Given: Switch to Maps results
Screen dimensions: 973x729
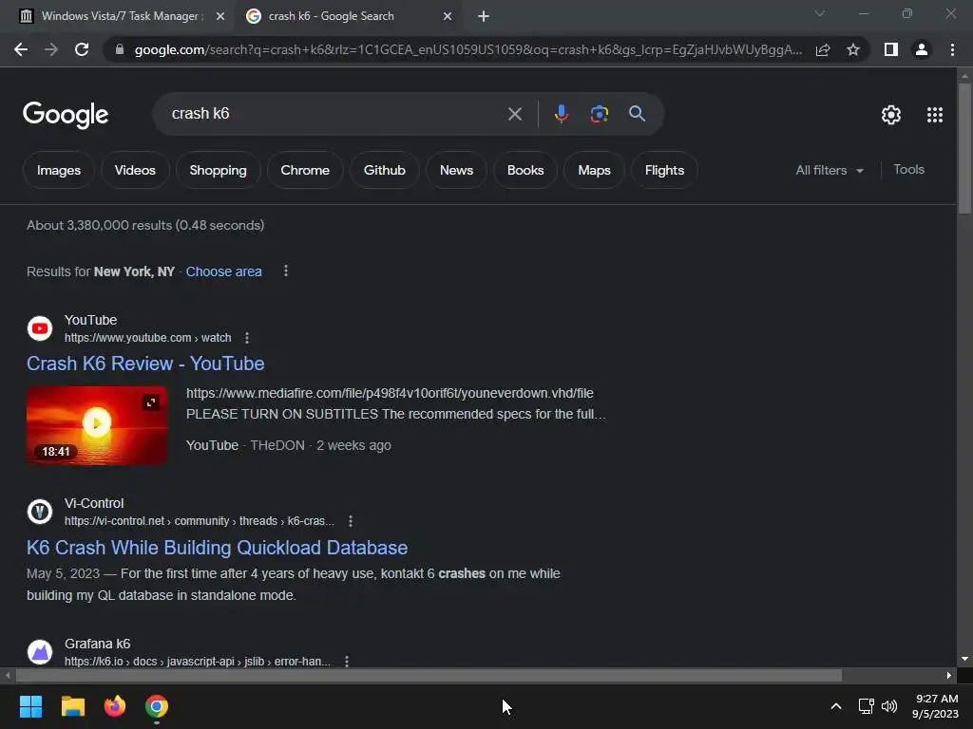Looking at the screenshot, I should pyautogui.click(x=594, y=171).
